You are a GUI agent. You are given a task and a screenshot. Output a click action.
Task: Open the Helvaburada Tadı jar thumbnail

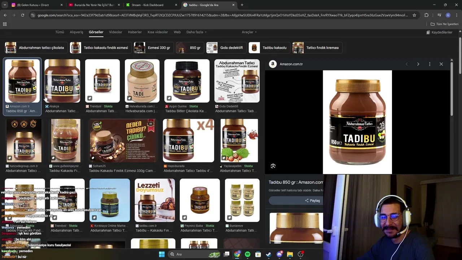(x=142, y=81)
